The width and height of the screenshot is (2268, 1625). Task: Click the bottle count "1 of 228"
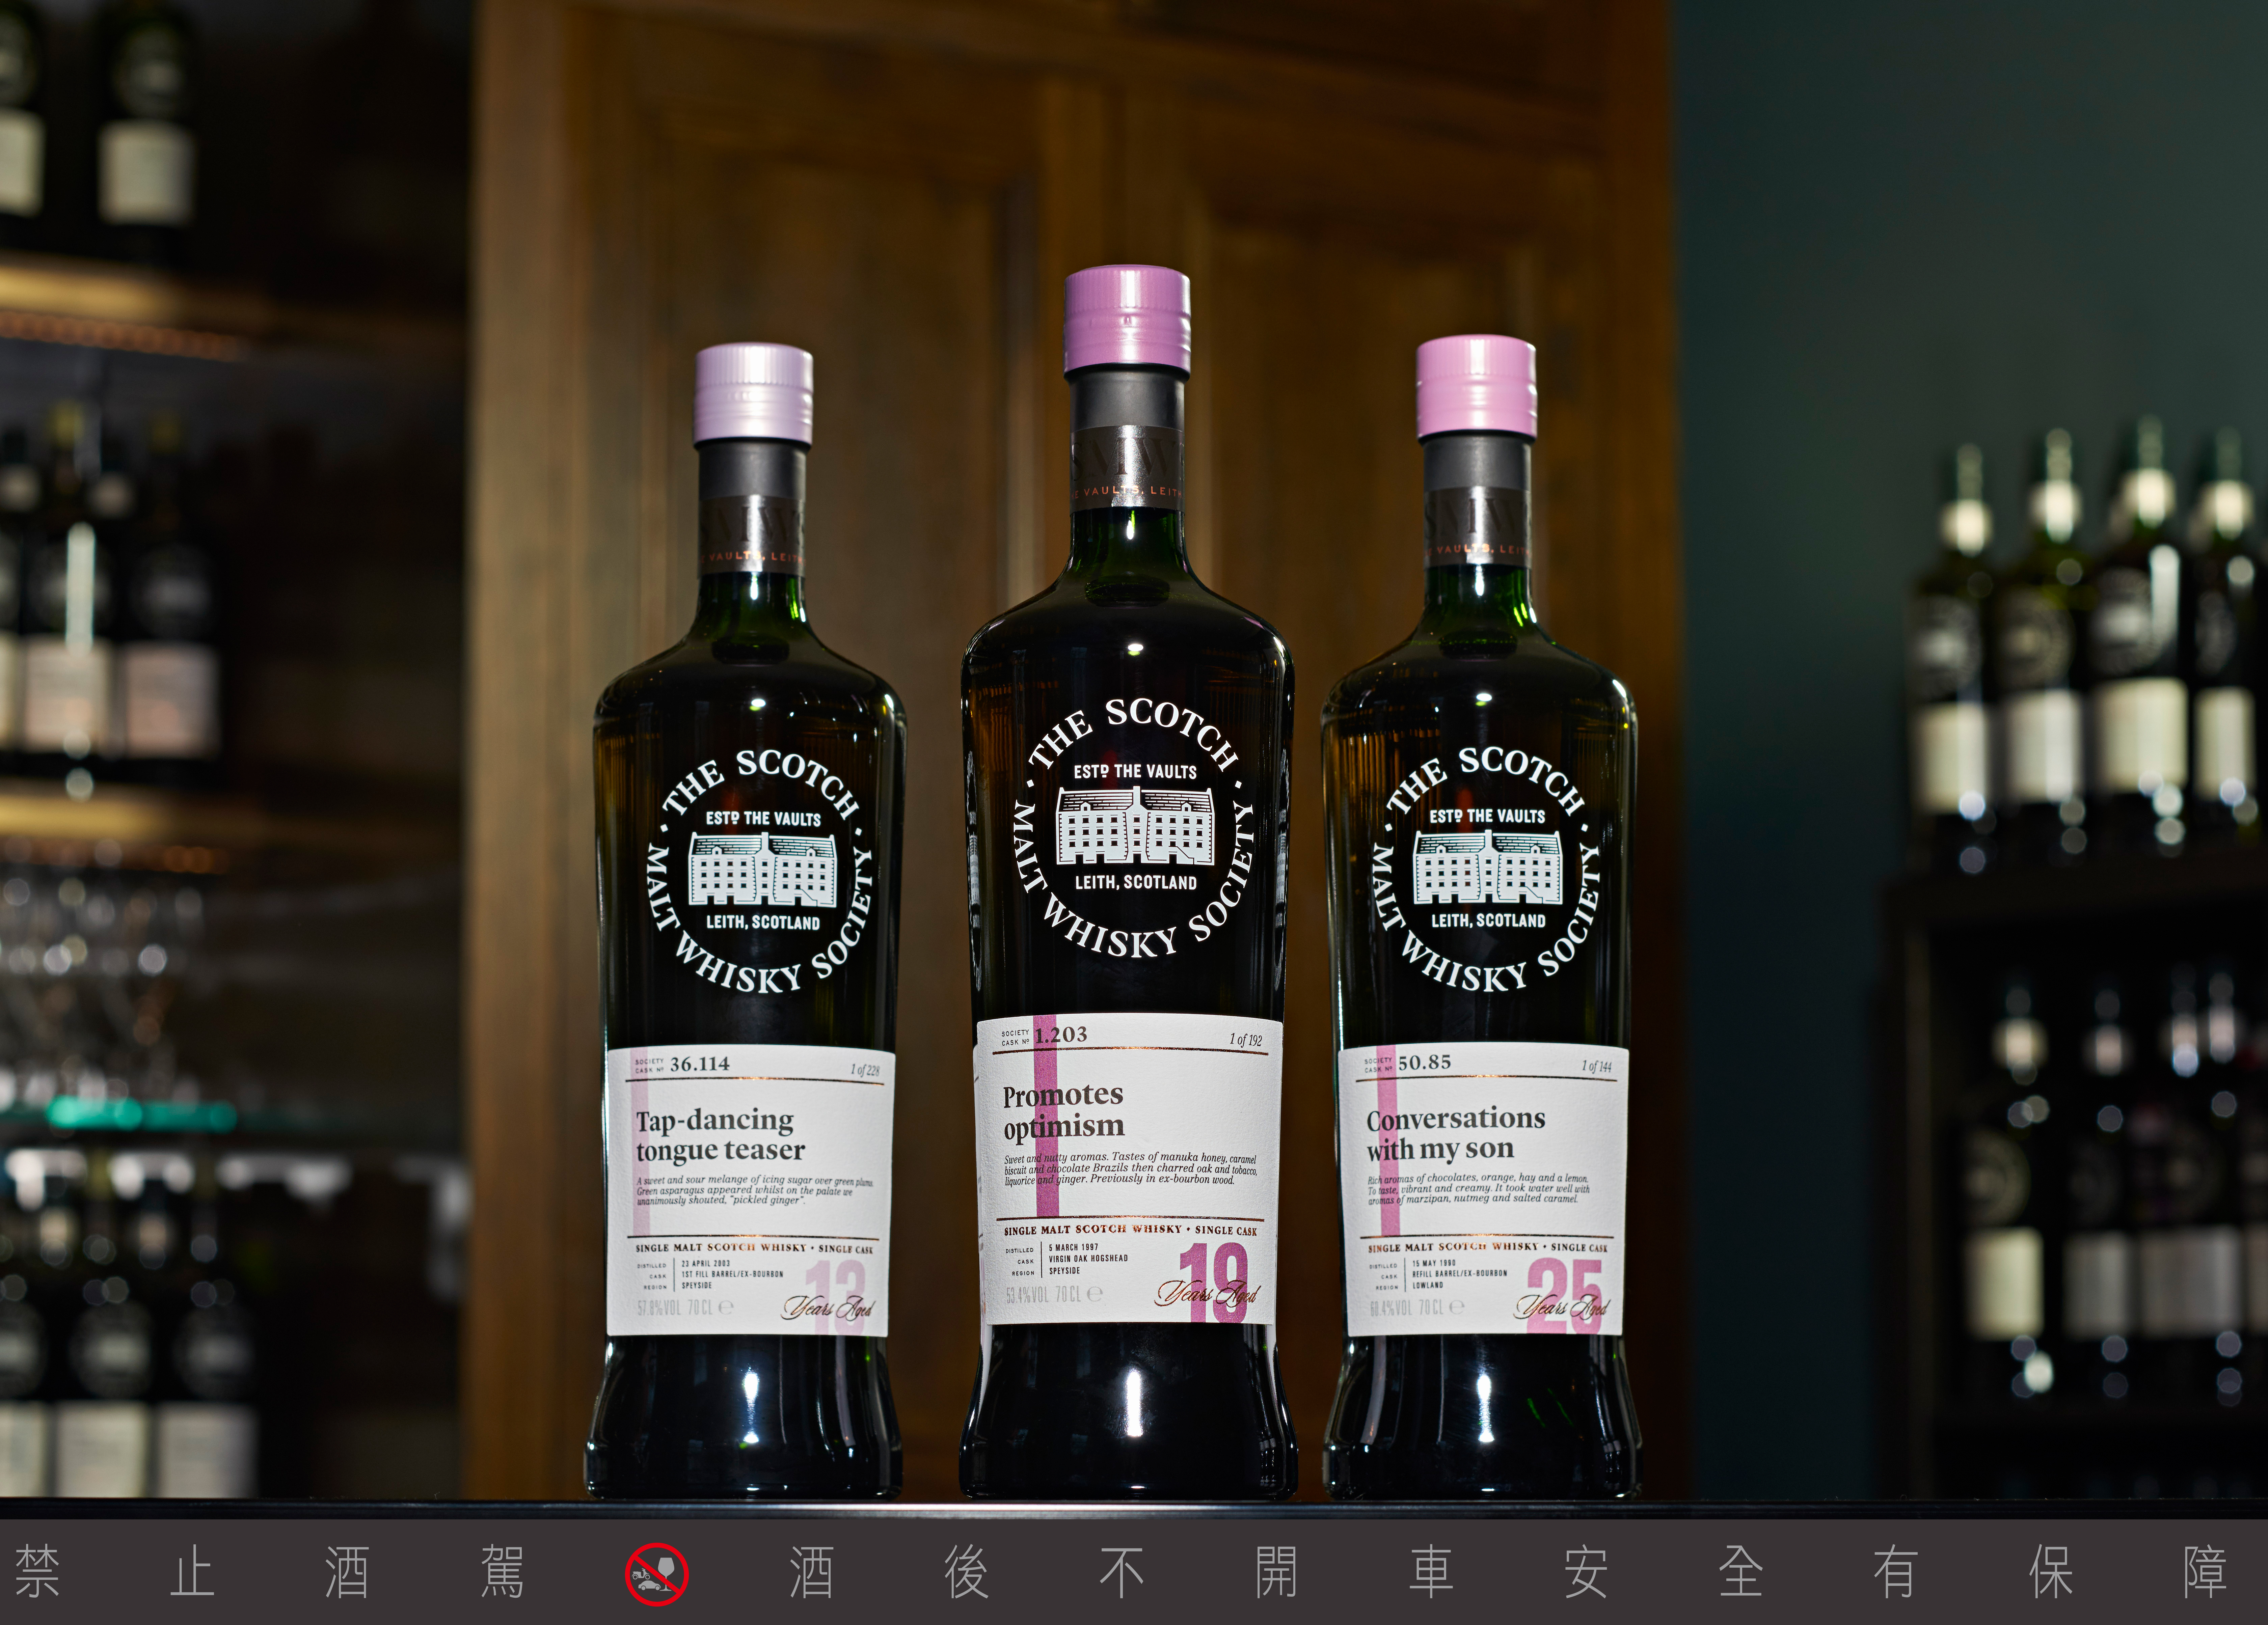click(865, 1070)
